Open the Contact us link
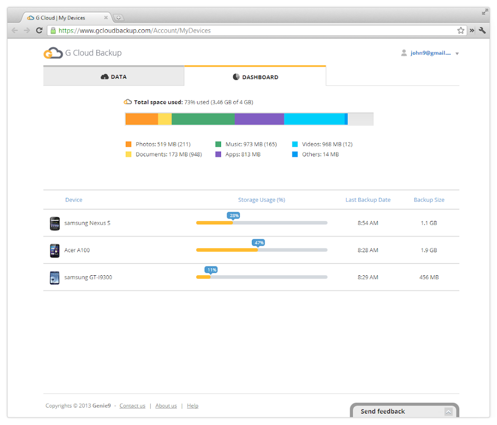Screen dimensions: 497x425 [132, 405]
